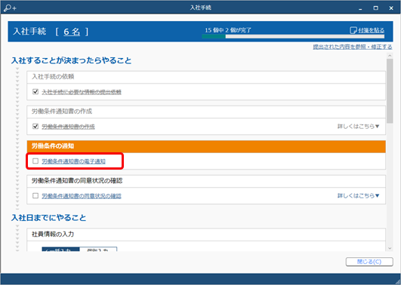Open 労働条件通知書の電子通知 link
This screenshot has width=401, height=285.
tap(74, 161)
